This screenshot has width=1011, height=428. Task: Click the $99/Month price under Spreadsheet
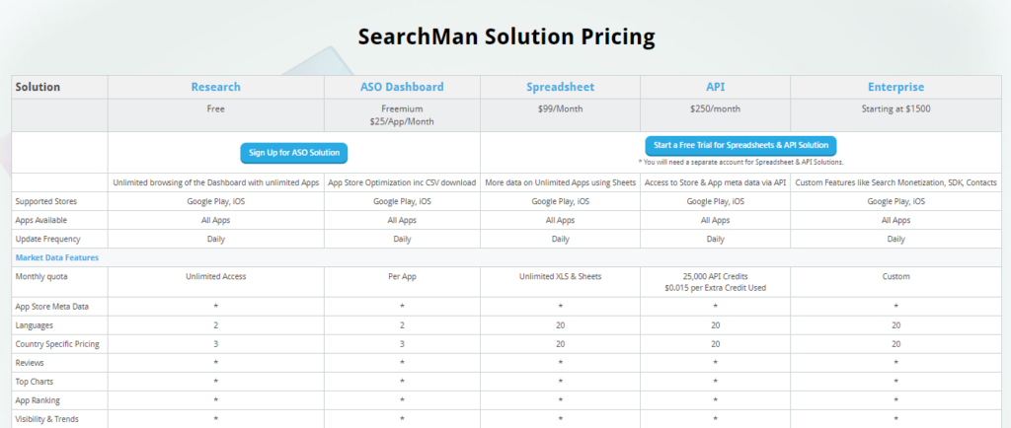pyautogui.click(x=561, y=108)
